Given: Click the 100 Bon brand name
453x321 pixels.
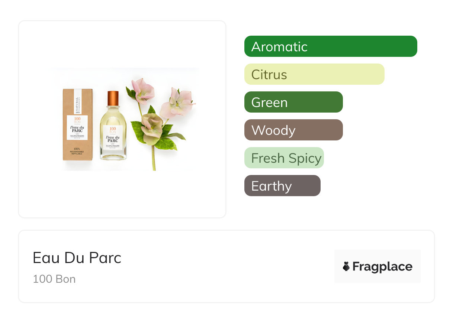Looking at the screenshot, I should 54,279.
